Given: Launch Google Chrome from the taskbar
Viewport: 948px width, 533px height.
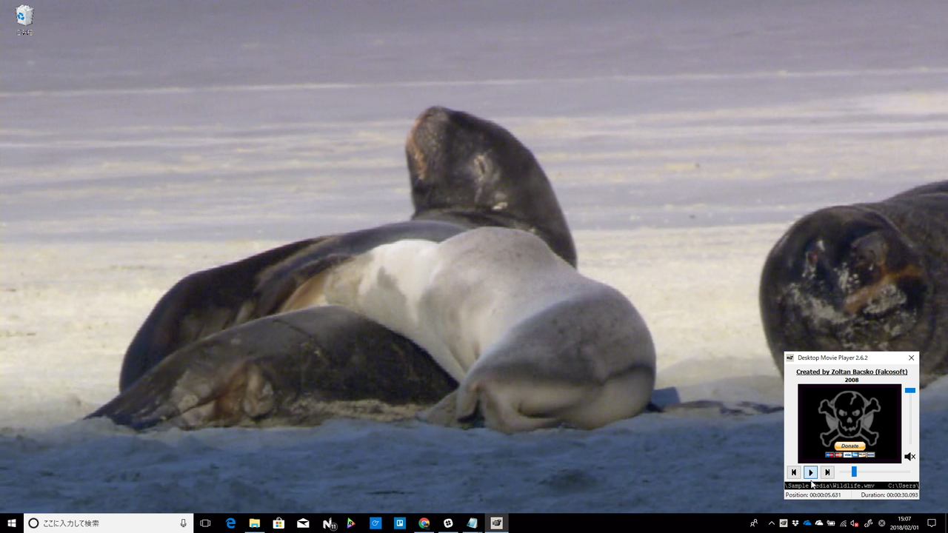Looking at the screenshot, I should coord(424,523).
